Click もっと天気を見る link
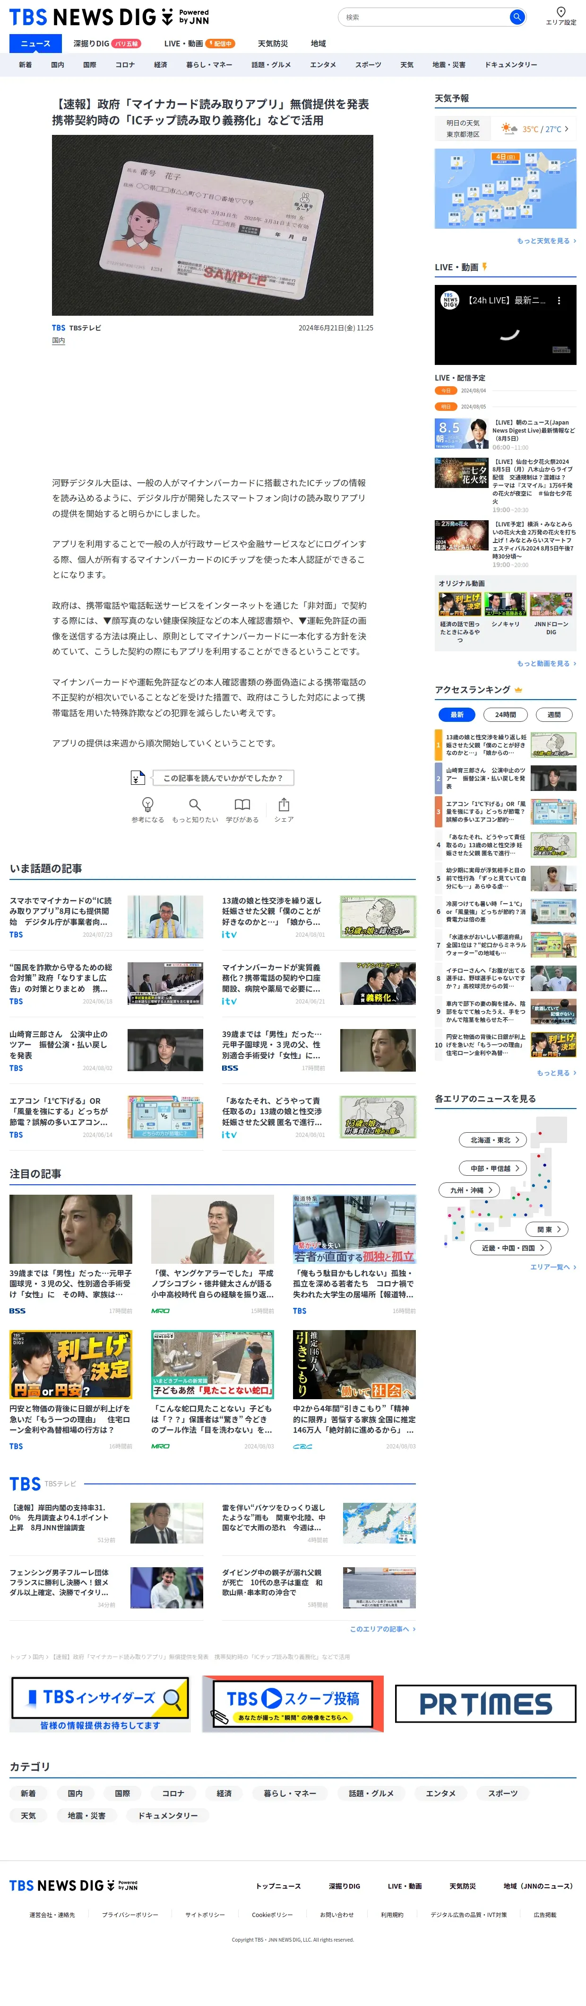 (x=546, y=241)
